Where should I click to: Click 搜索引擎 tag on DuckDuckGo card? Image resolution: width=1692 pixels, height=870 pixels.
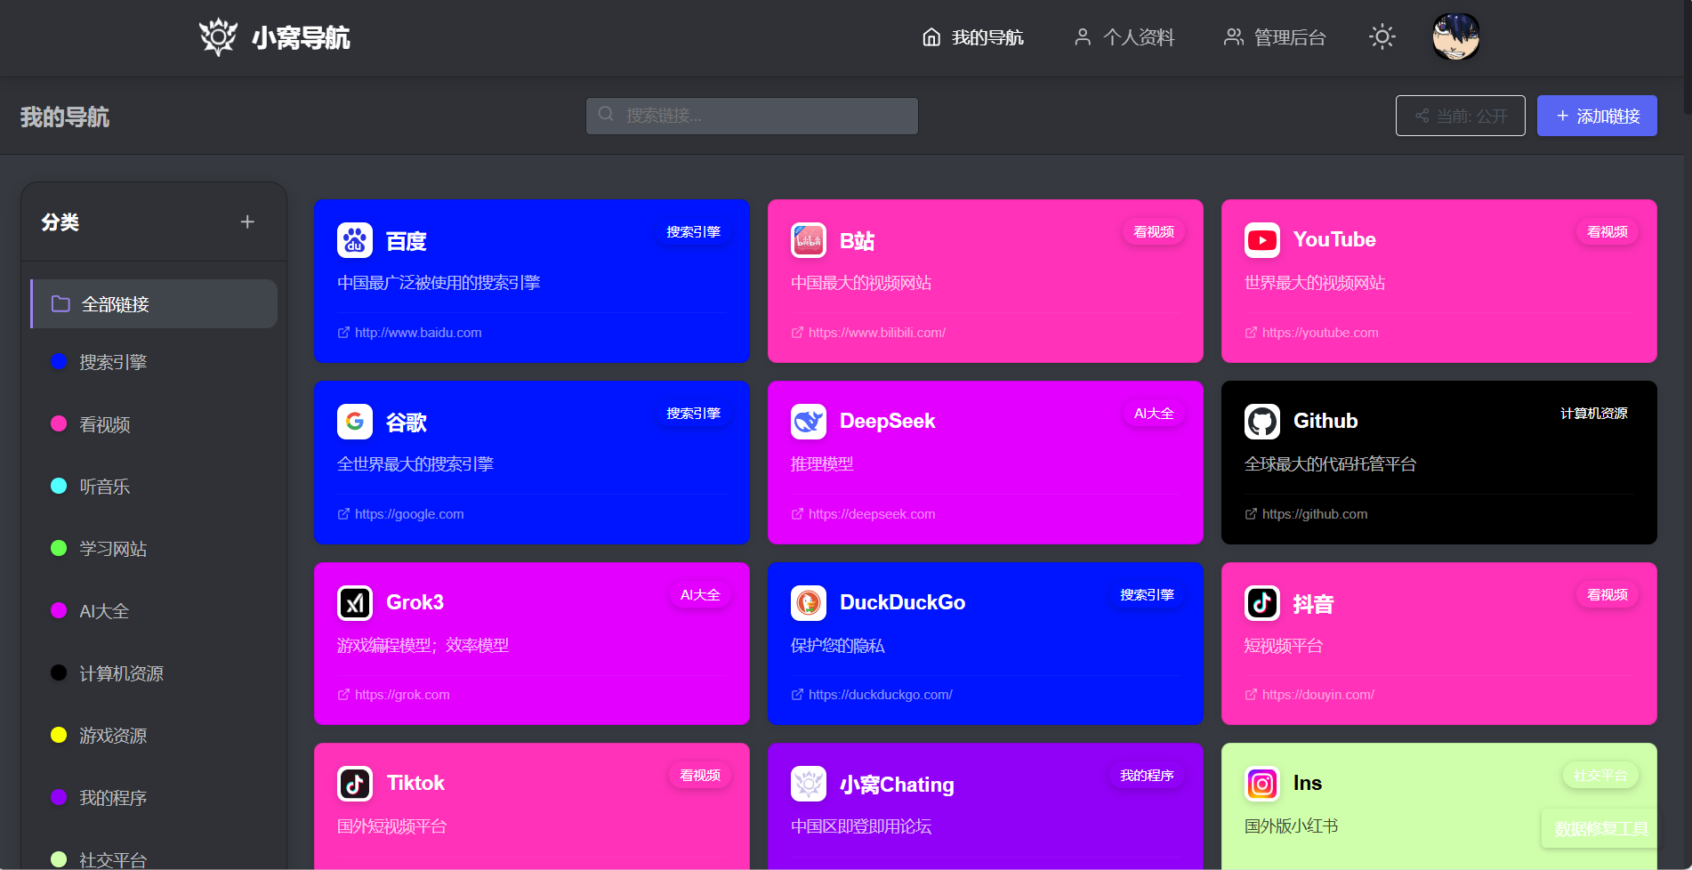pos(1148,595)
